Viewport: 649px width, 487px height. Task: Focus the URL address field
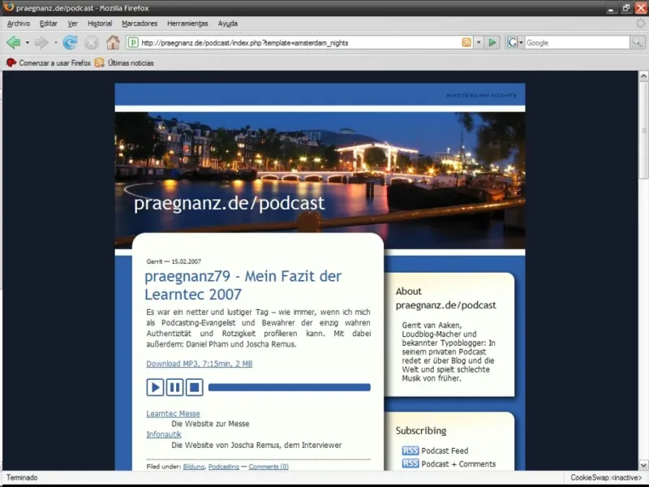[300, 43]
